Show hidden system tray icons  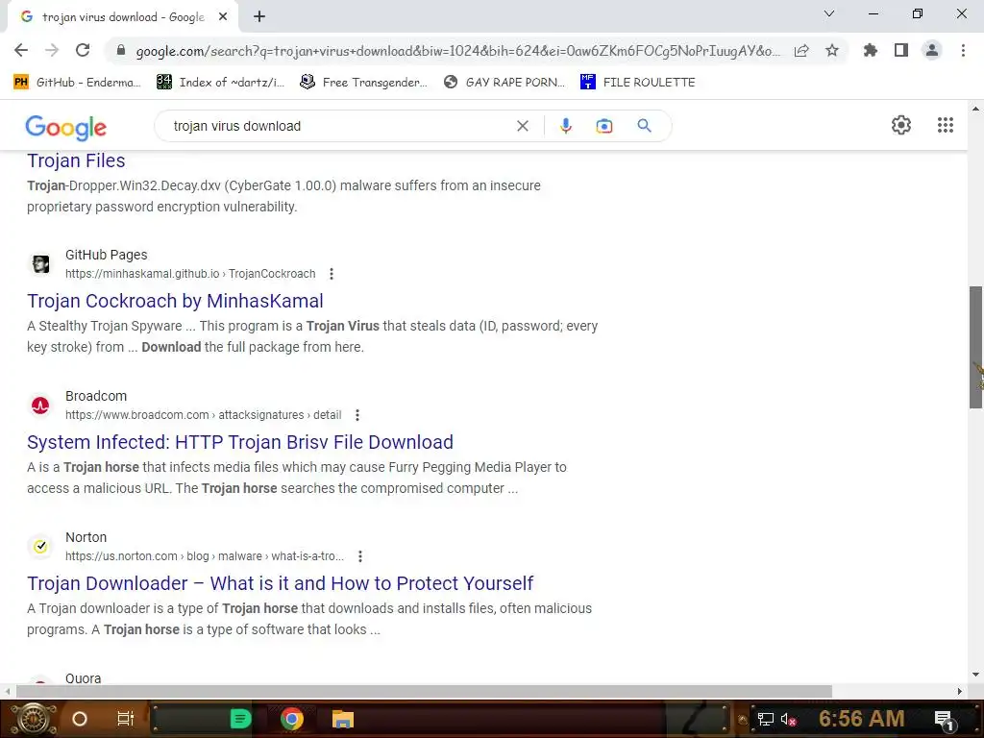tap(743, 719)
